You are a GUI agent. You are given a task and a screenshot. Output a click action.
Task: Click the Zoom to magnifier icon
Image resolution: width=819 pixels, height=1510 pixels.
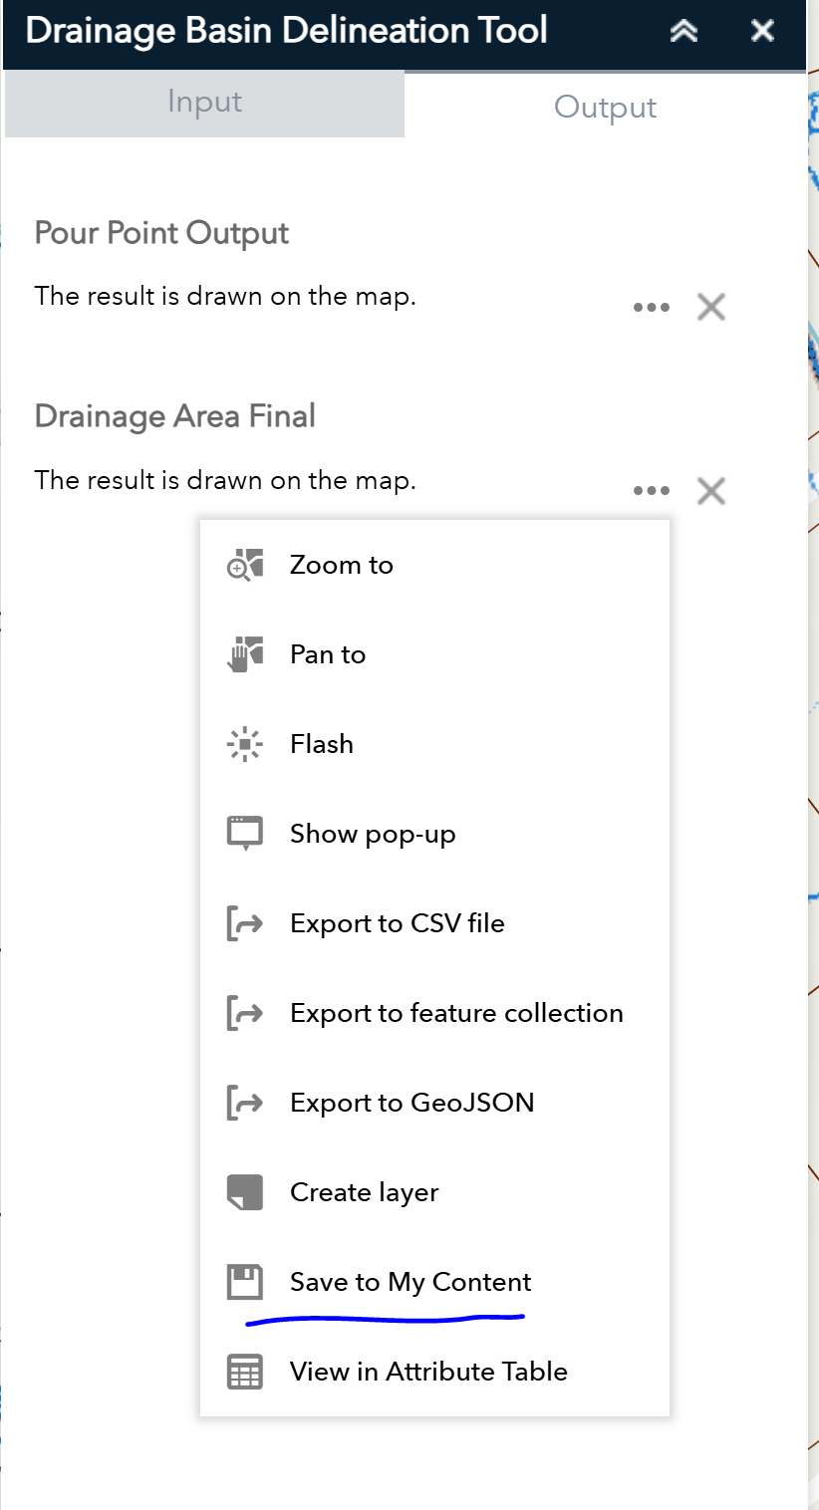click(245, 565)
